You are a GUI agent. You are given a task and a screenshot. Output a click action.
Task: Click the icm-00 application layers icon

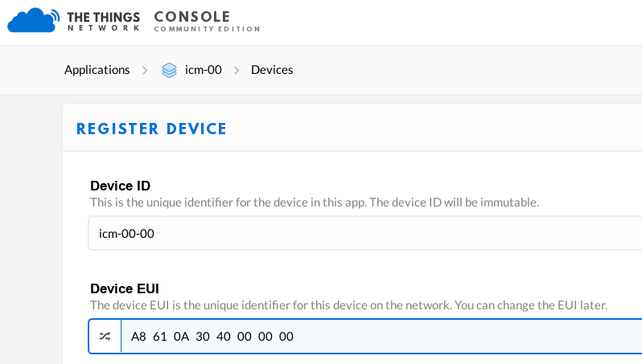169,70
